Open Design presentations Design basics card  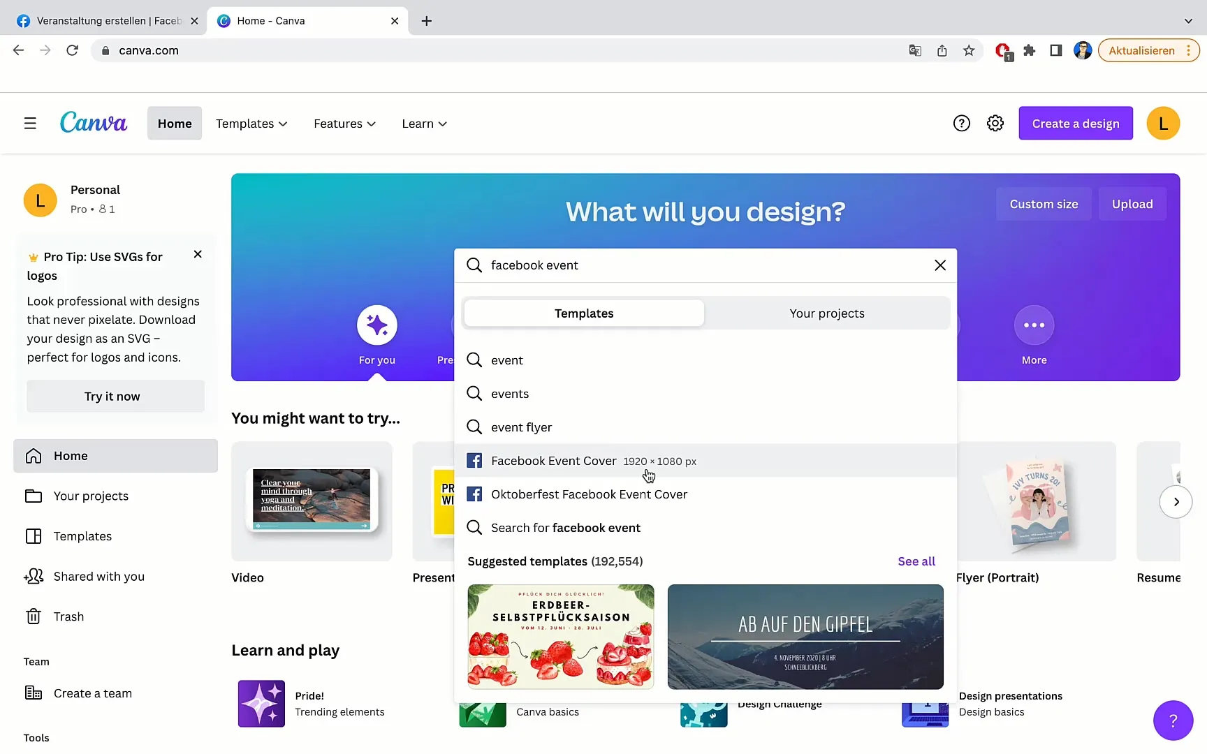[x=983, y=704]
